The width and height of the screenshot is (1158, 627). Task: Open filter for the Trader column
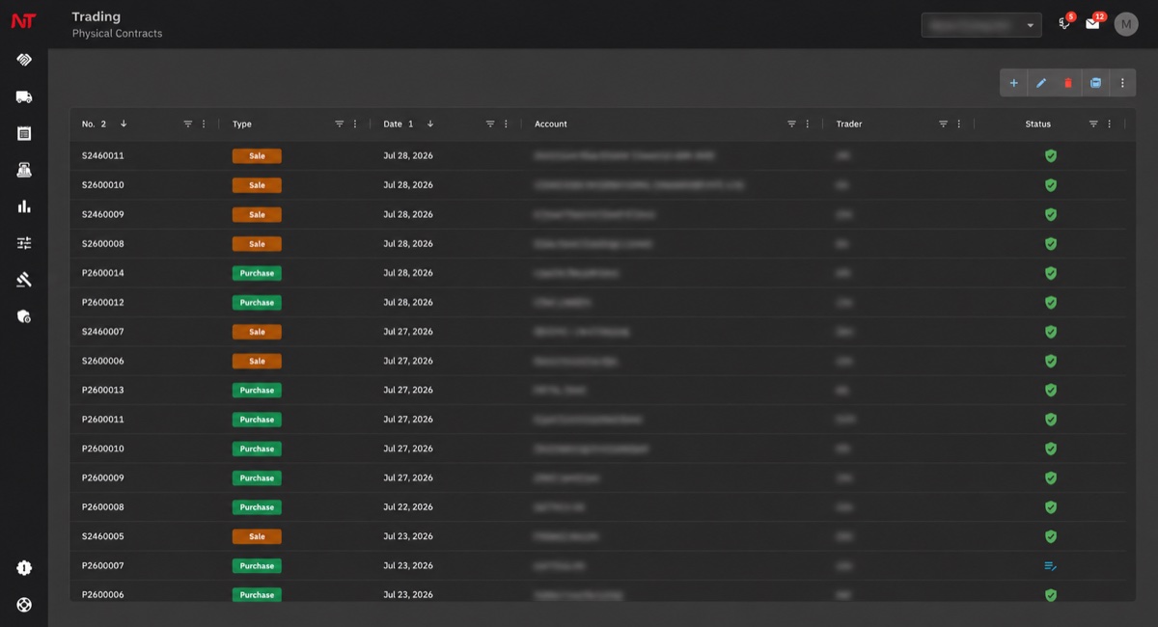[x=944, y=123]
